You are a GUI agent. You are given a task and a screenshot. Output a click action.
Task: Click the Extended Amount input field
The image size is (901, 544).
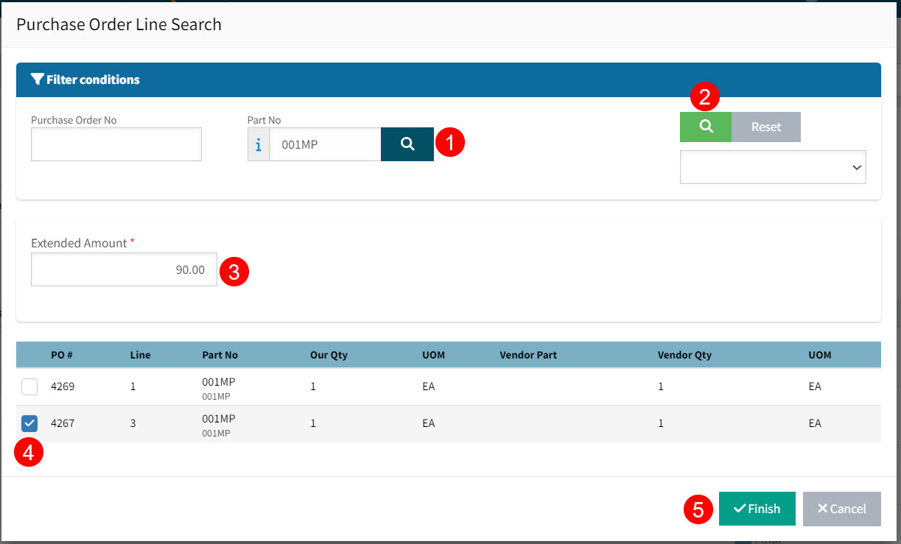124,269
